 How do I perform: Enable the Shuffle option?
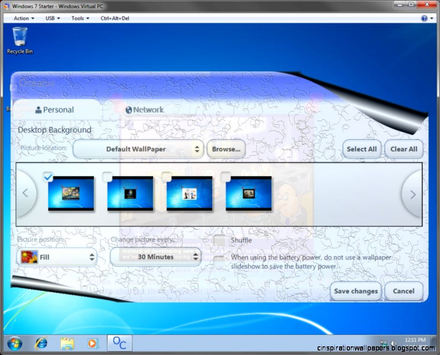tap(220, 240)
